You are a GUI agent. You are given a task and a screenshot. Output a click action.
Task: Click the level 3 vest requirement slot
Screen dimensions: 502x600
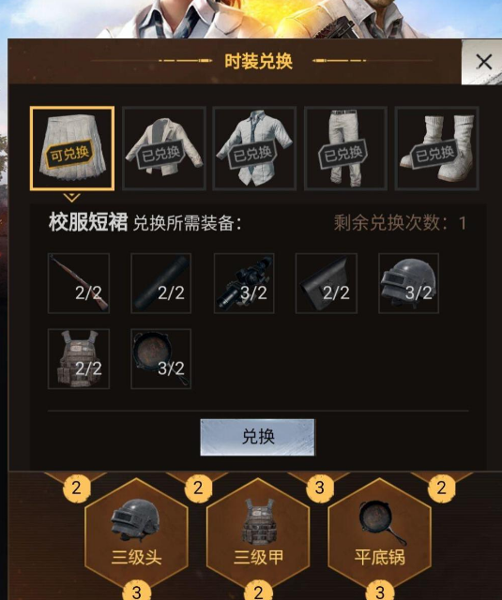coord(79,359)
